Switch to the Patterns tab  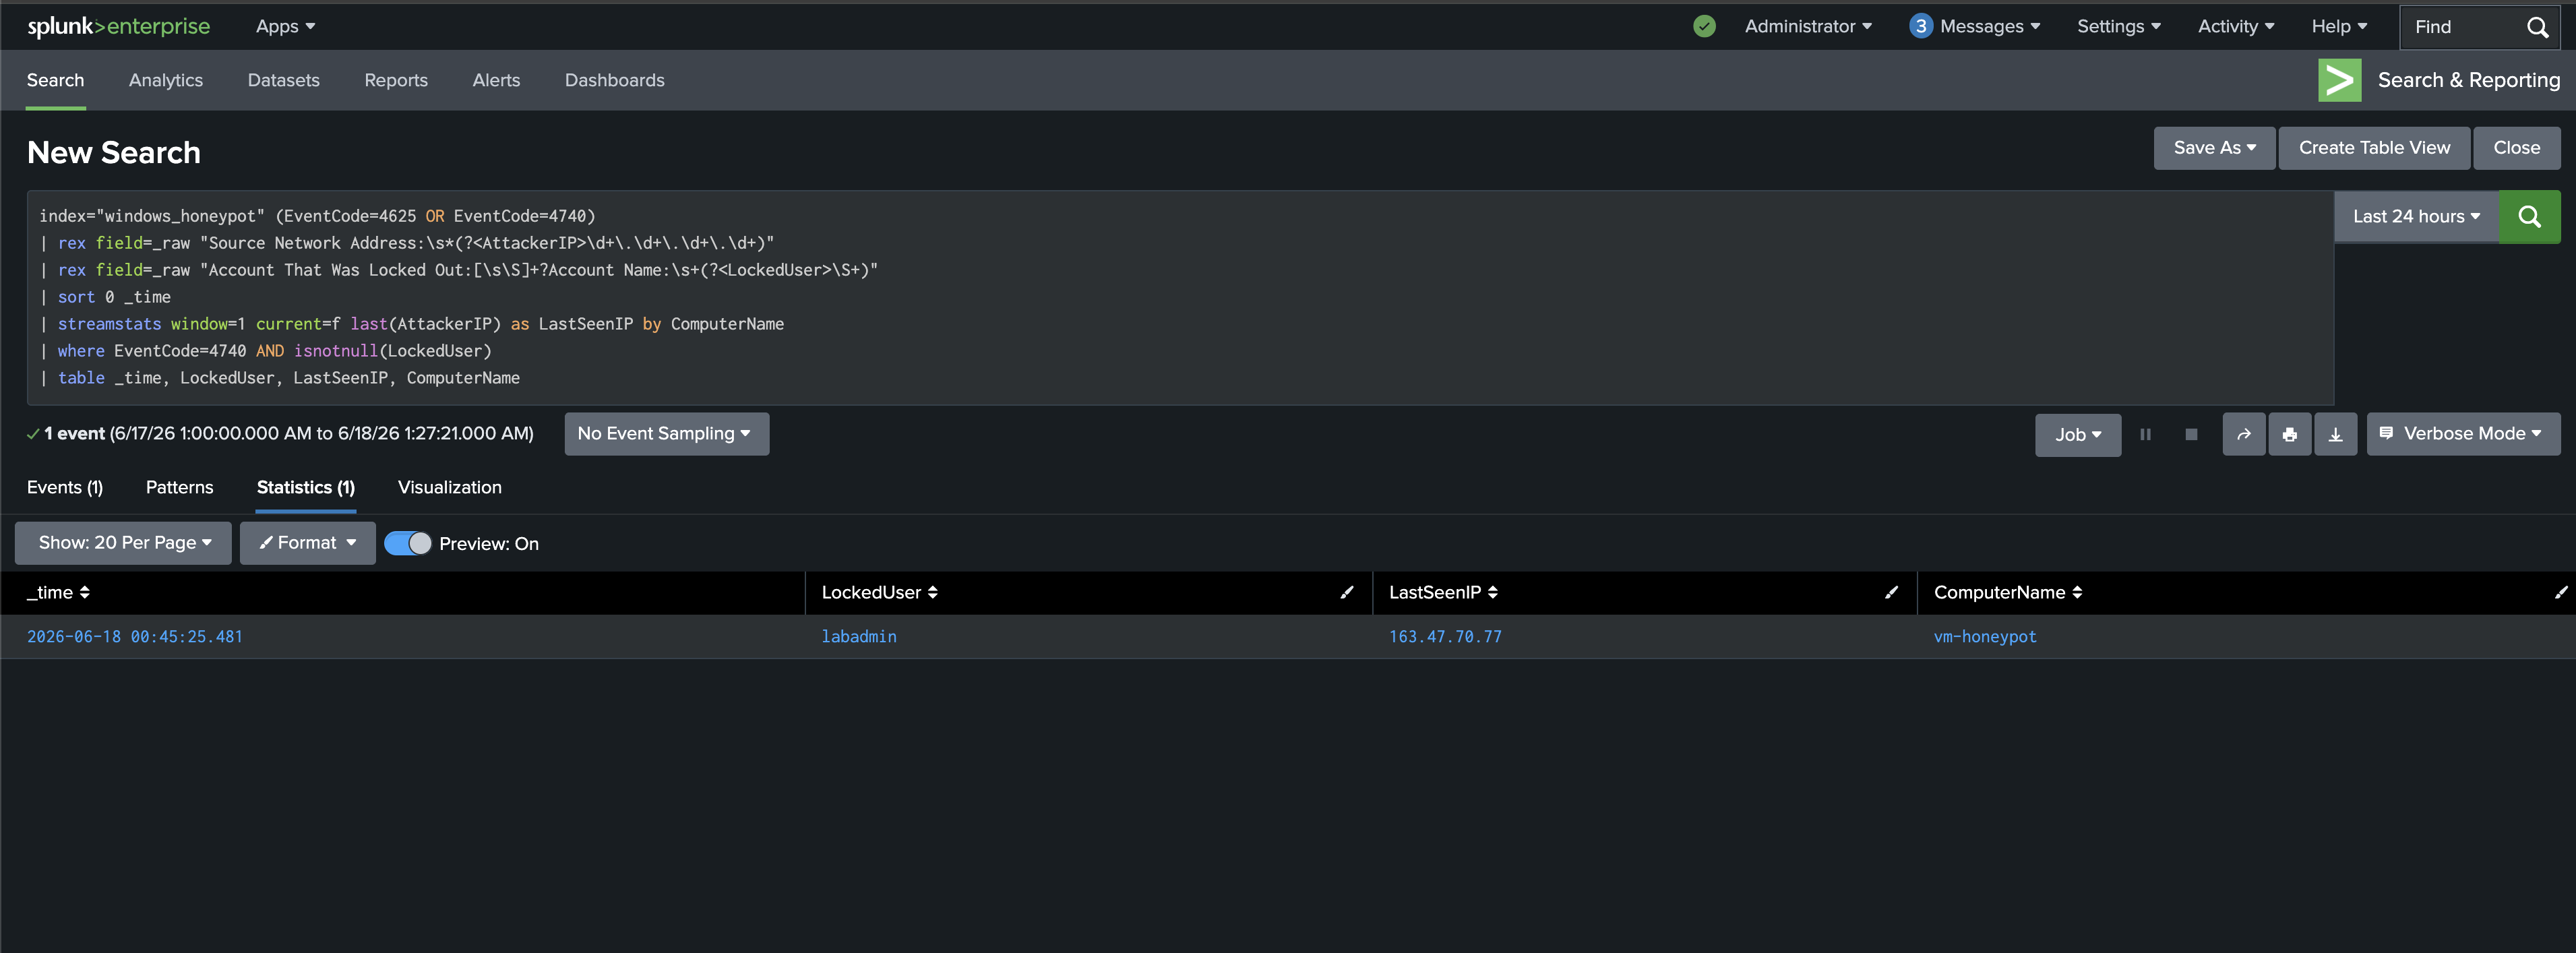coord(179,487)
